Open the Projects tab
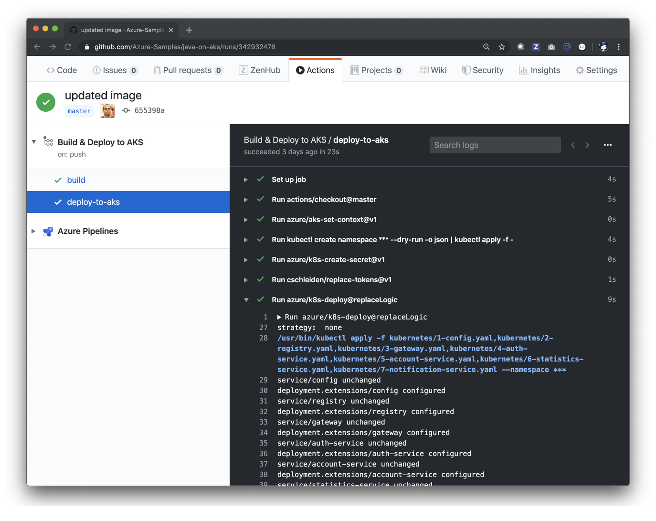Image resolution: width=656 pixels, height=521 pixels. pos(377,70)
